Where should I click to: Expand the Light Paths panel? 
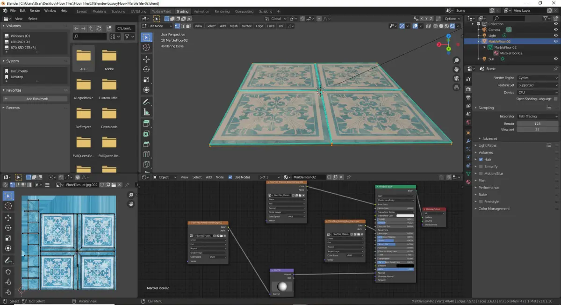click(x=487, y=145)
